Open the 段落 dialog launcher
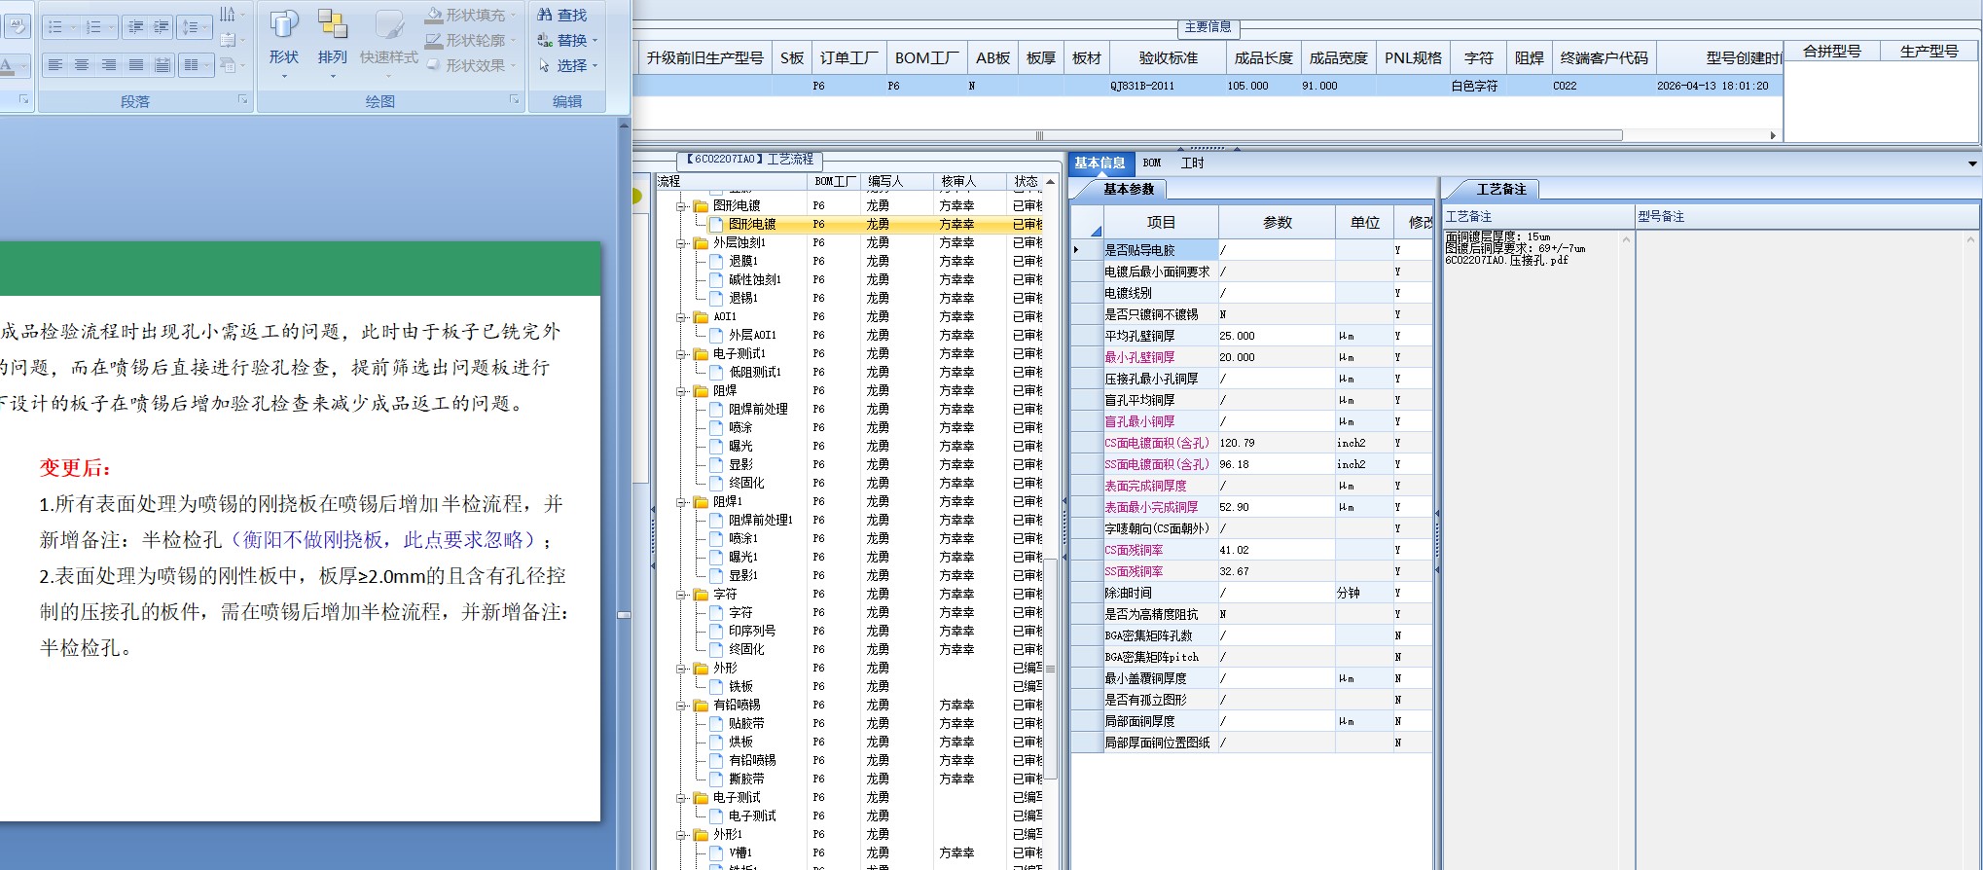The image size is (1983, 870). point(242,100)
